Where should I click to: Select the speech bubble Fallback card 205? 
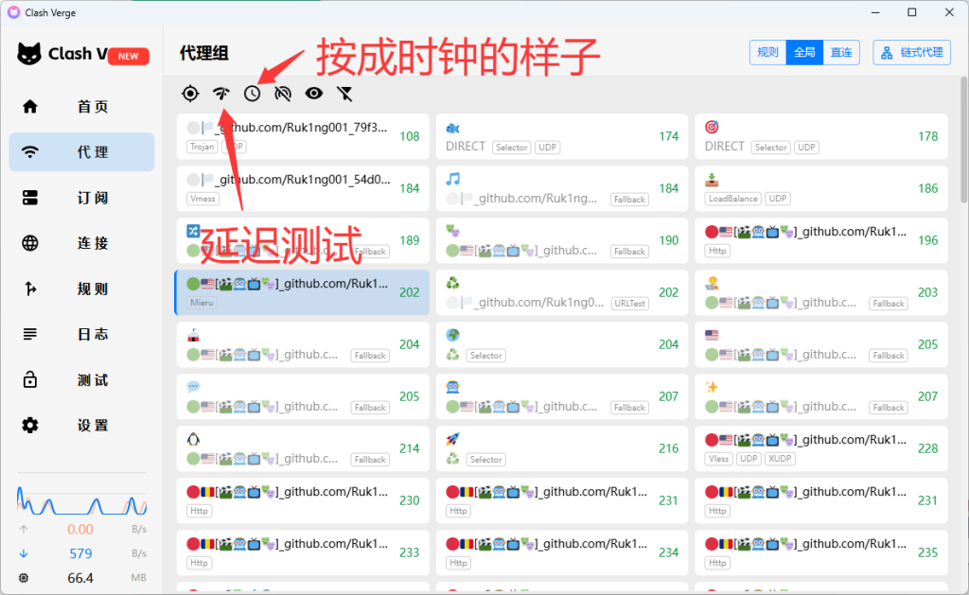302,396
